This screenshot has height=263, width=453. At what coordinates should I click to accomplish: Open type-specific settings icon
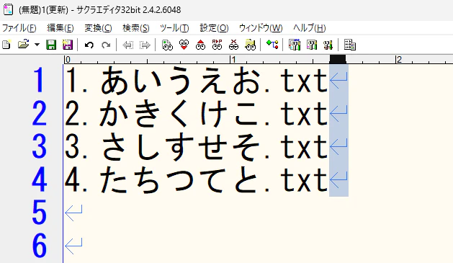point(311,45)
